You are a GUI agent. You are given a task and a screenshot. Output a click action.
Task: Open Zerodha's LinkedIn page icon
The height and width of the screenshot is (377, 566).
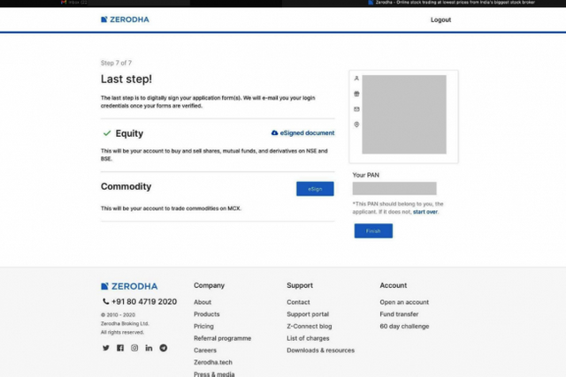149,348
